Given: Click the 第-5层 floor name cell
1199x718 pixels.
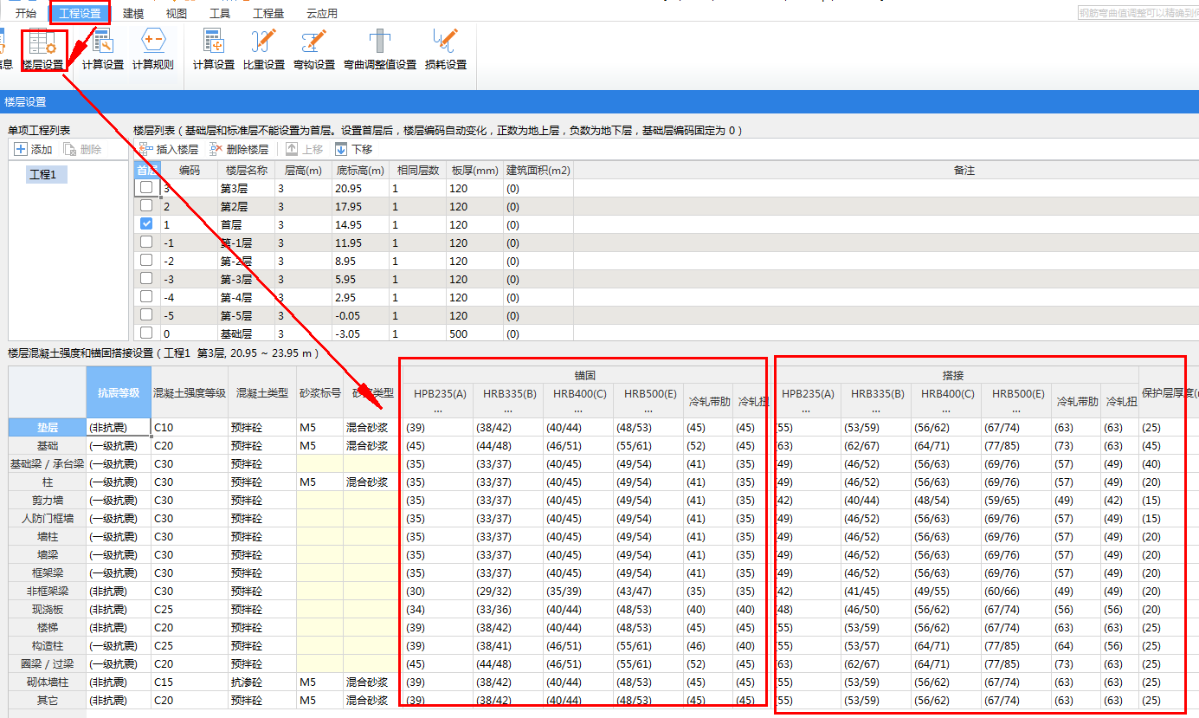Looking at the screenshot, I should coord(247,315).
